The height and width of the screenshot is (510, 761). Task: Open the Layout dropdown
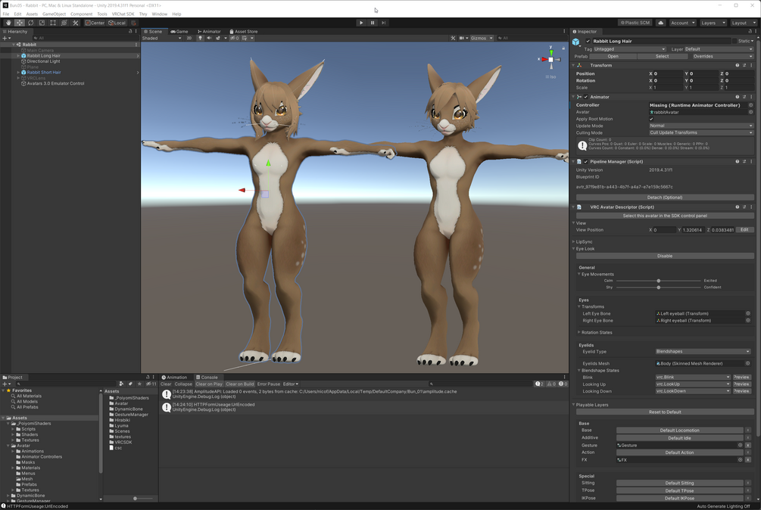pos(743,23)
